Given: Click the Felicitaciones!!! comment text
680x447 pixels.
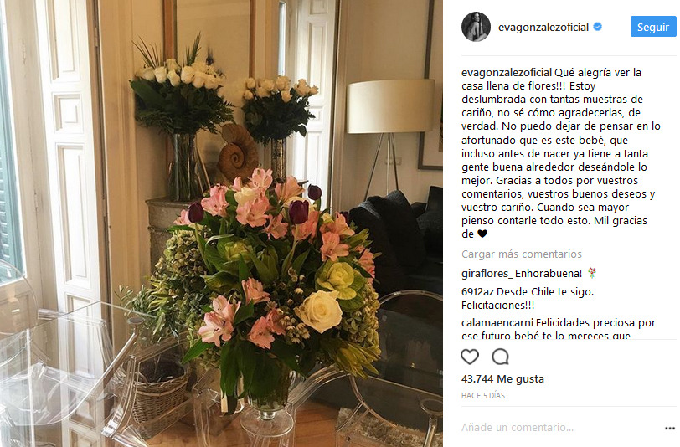Looking at the screenshot, I should tap(497, 306).
